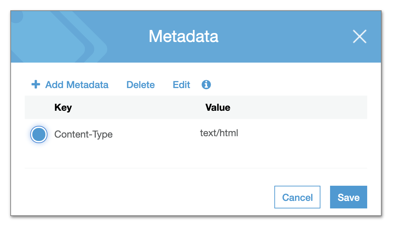Click the partial circle decoration in header corner

(17, 17)
